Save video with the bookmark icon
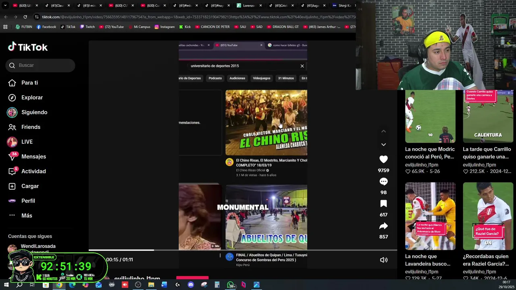The width and height of the screenshot is (516, 290). coord(384,204)
